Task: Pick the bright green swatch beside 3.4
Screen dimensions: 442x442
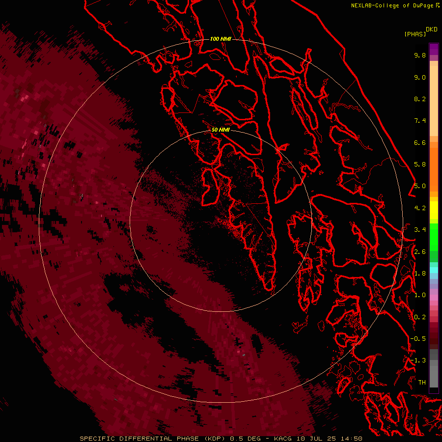Action: coord(434,237)
